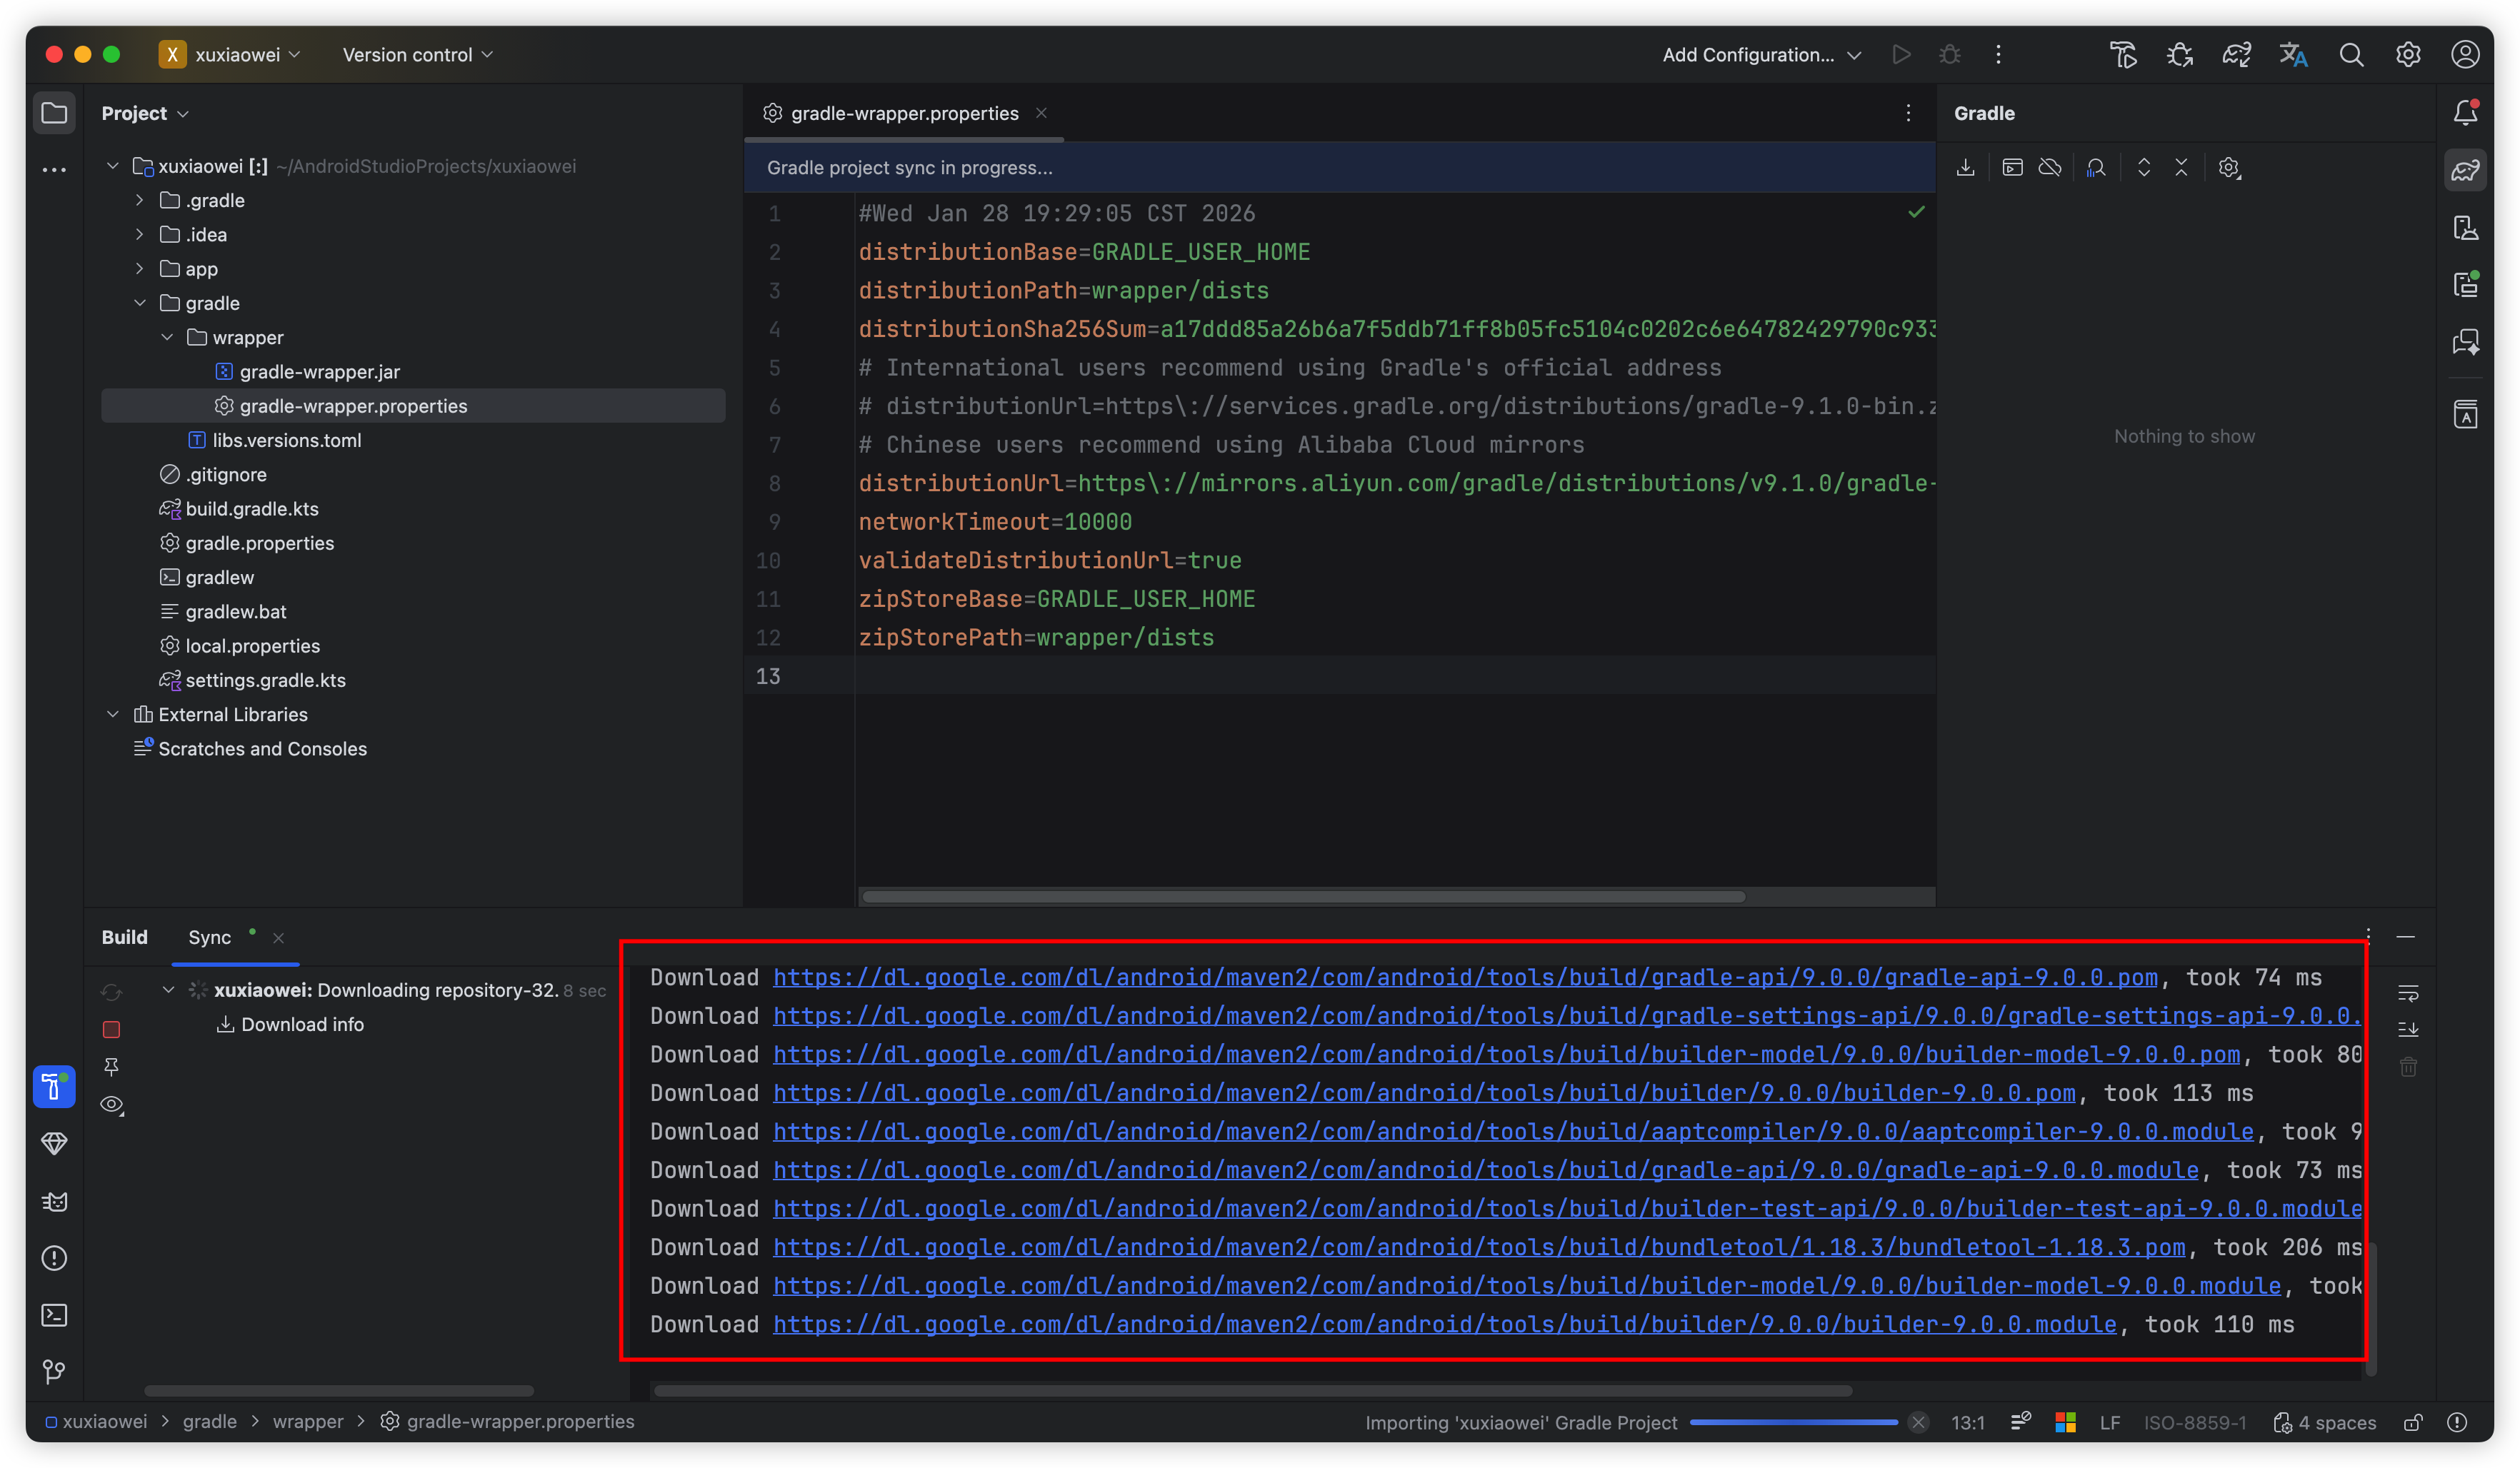
Task: Switch to the Sync tab in Build panel
Action: coord(209,937)
